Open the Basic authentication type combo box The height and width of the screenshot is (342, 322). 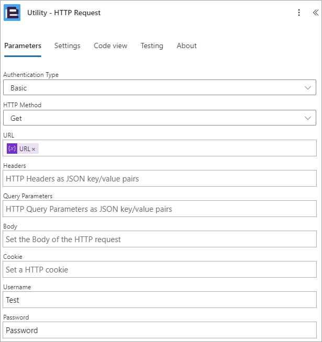coord(159,87)
